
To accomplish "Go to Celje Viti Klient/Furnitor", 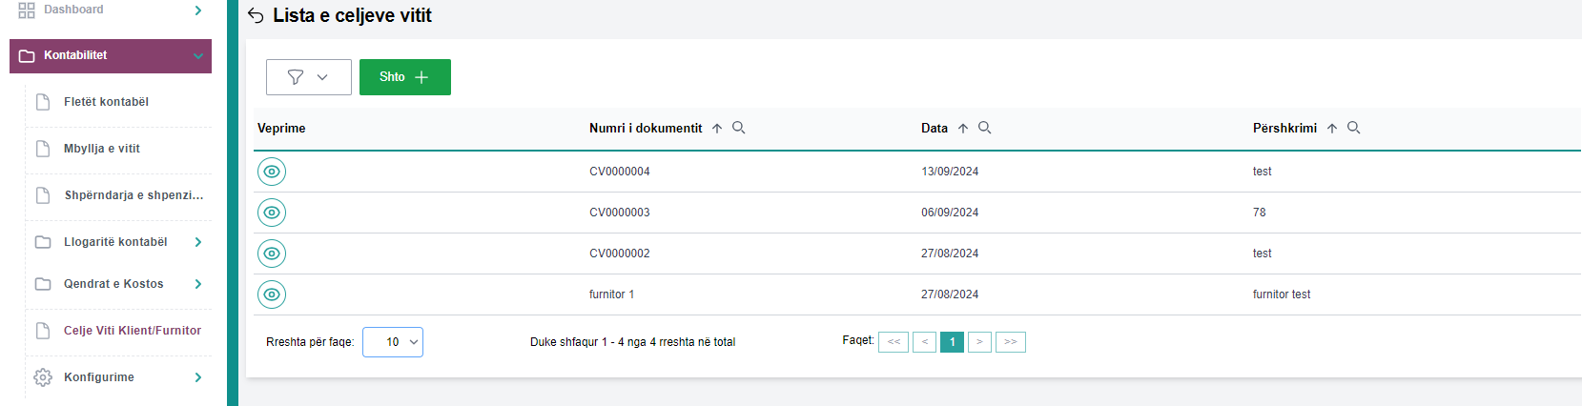I will click(x=133, y=331).
